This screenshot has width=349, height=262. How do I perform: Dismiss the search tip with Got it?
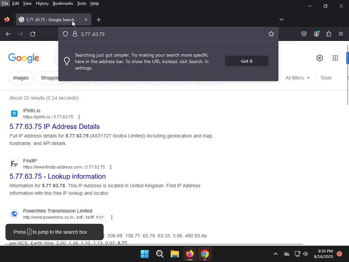[246, 61]
